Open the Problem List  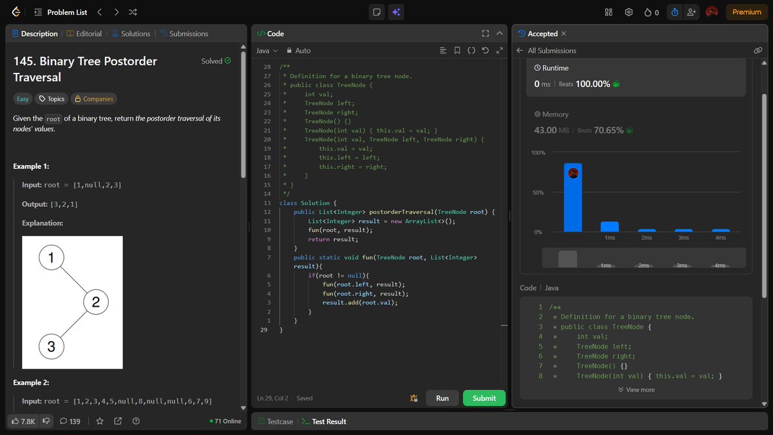(60, 12)
